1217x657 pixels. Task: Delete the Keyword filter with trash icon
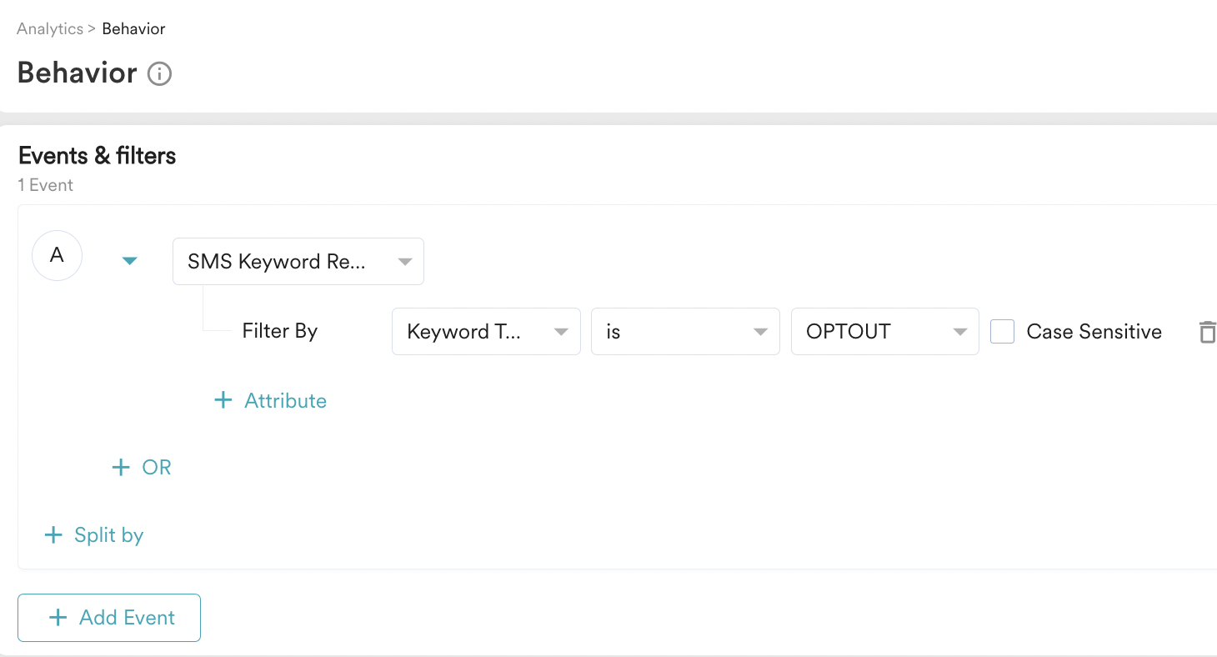click(1206, 332)
